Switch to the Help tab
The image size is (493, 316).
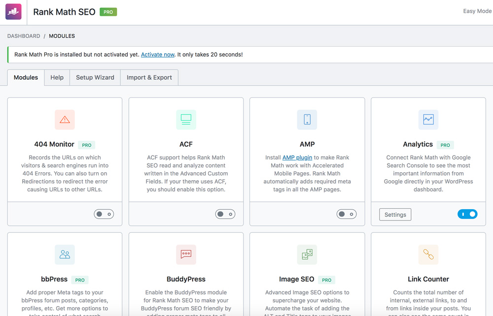coord(57,77)
